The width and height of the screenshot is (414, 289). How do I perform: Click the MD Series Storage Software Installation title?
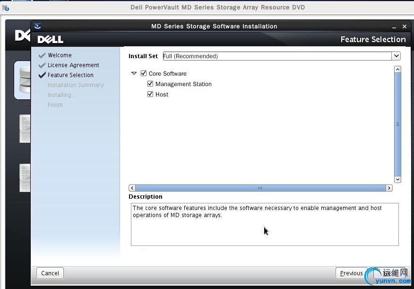tap(214, 26)
